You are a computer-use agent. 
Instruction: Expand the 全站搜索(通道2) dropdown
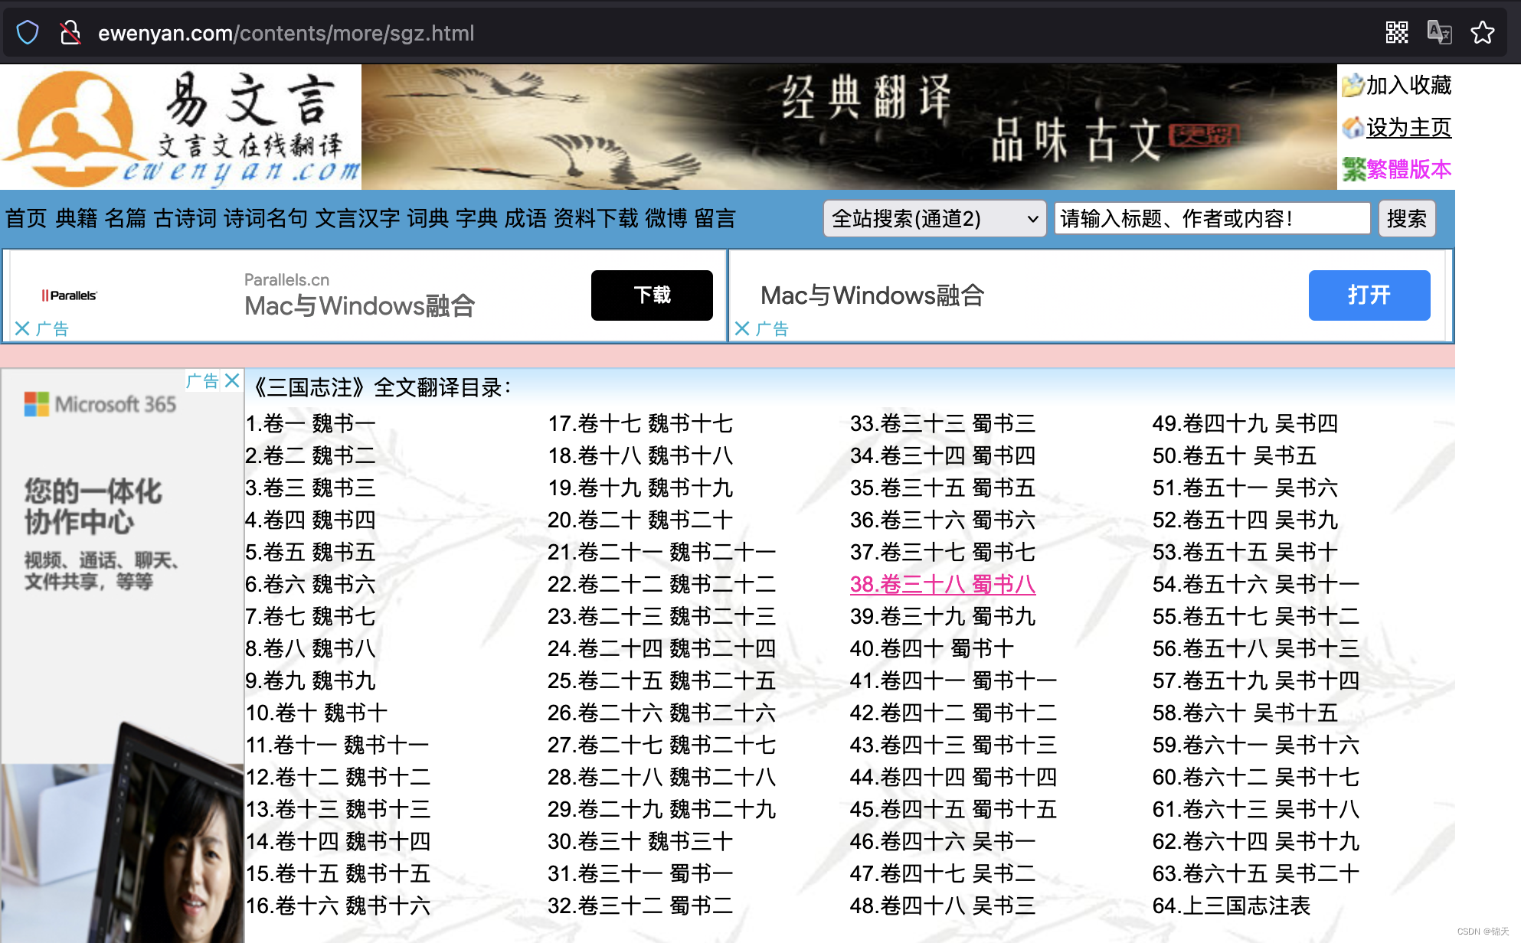tap(934, 219)
